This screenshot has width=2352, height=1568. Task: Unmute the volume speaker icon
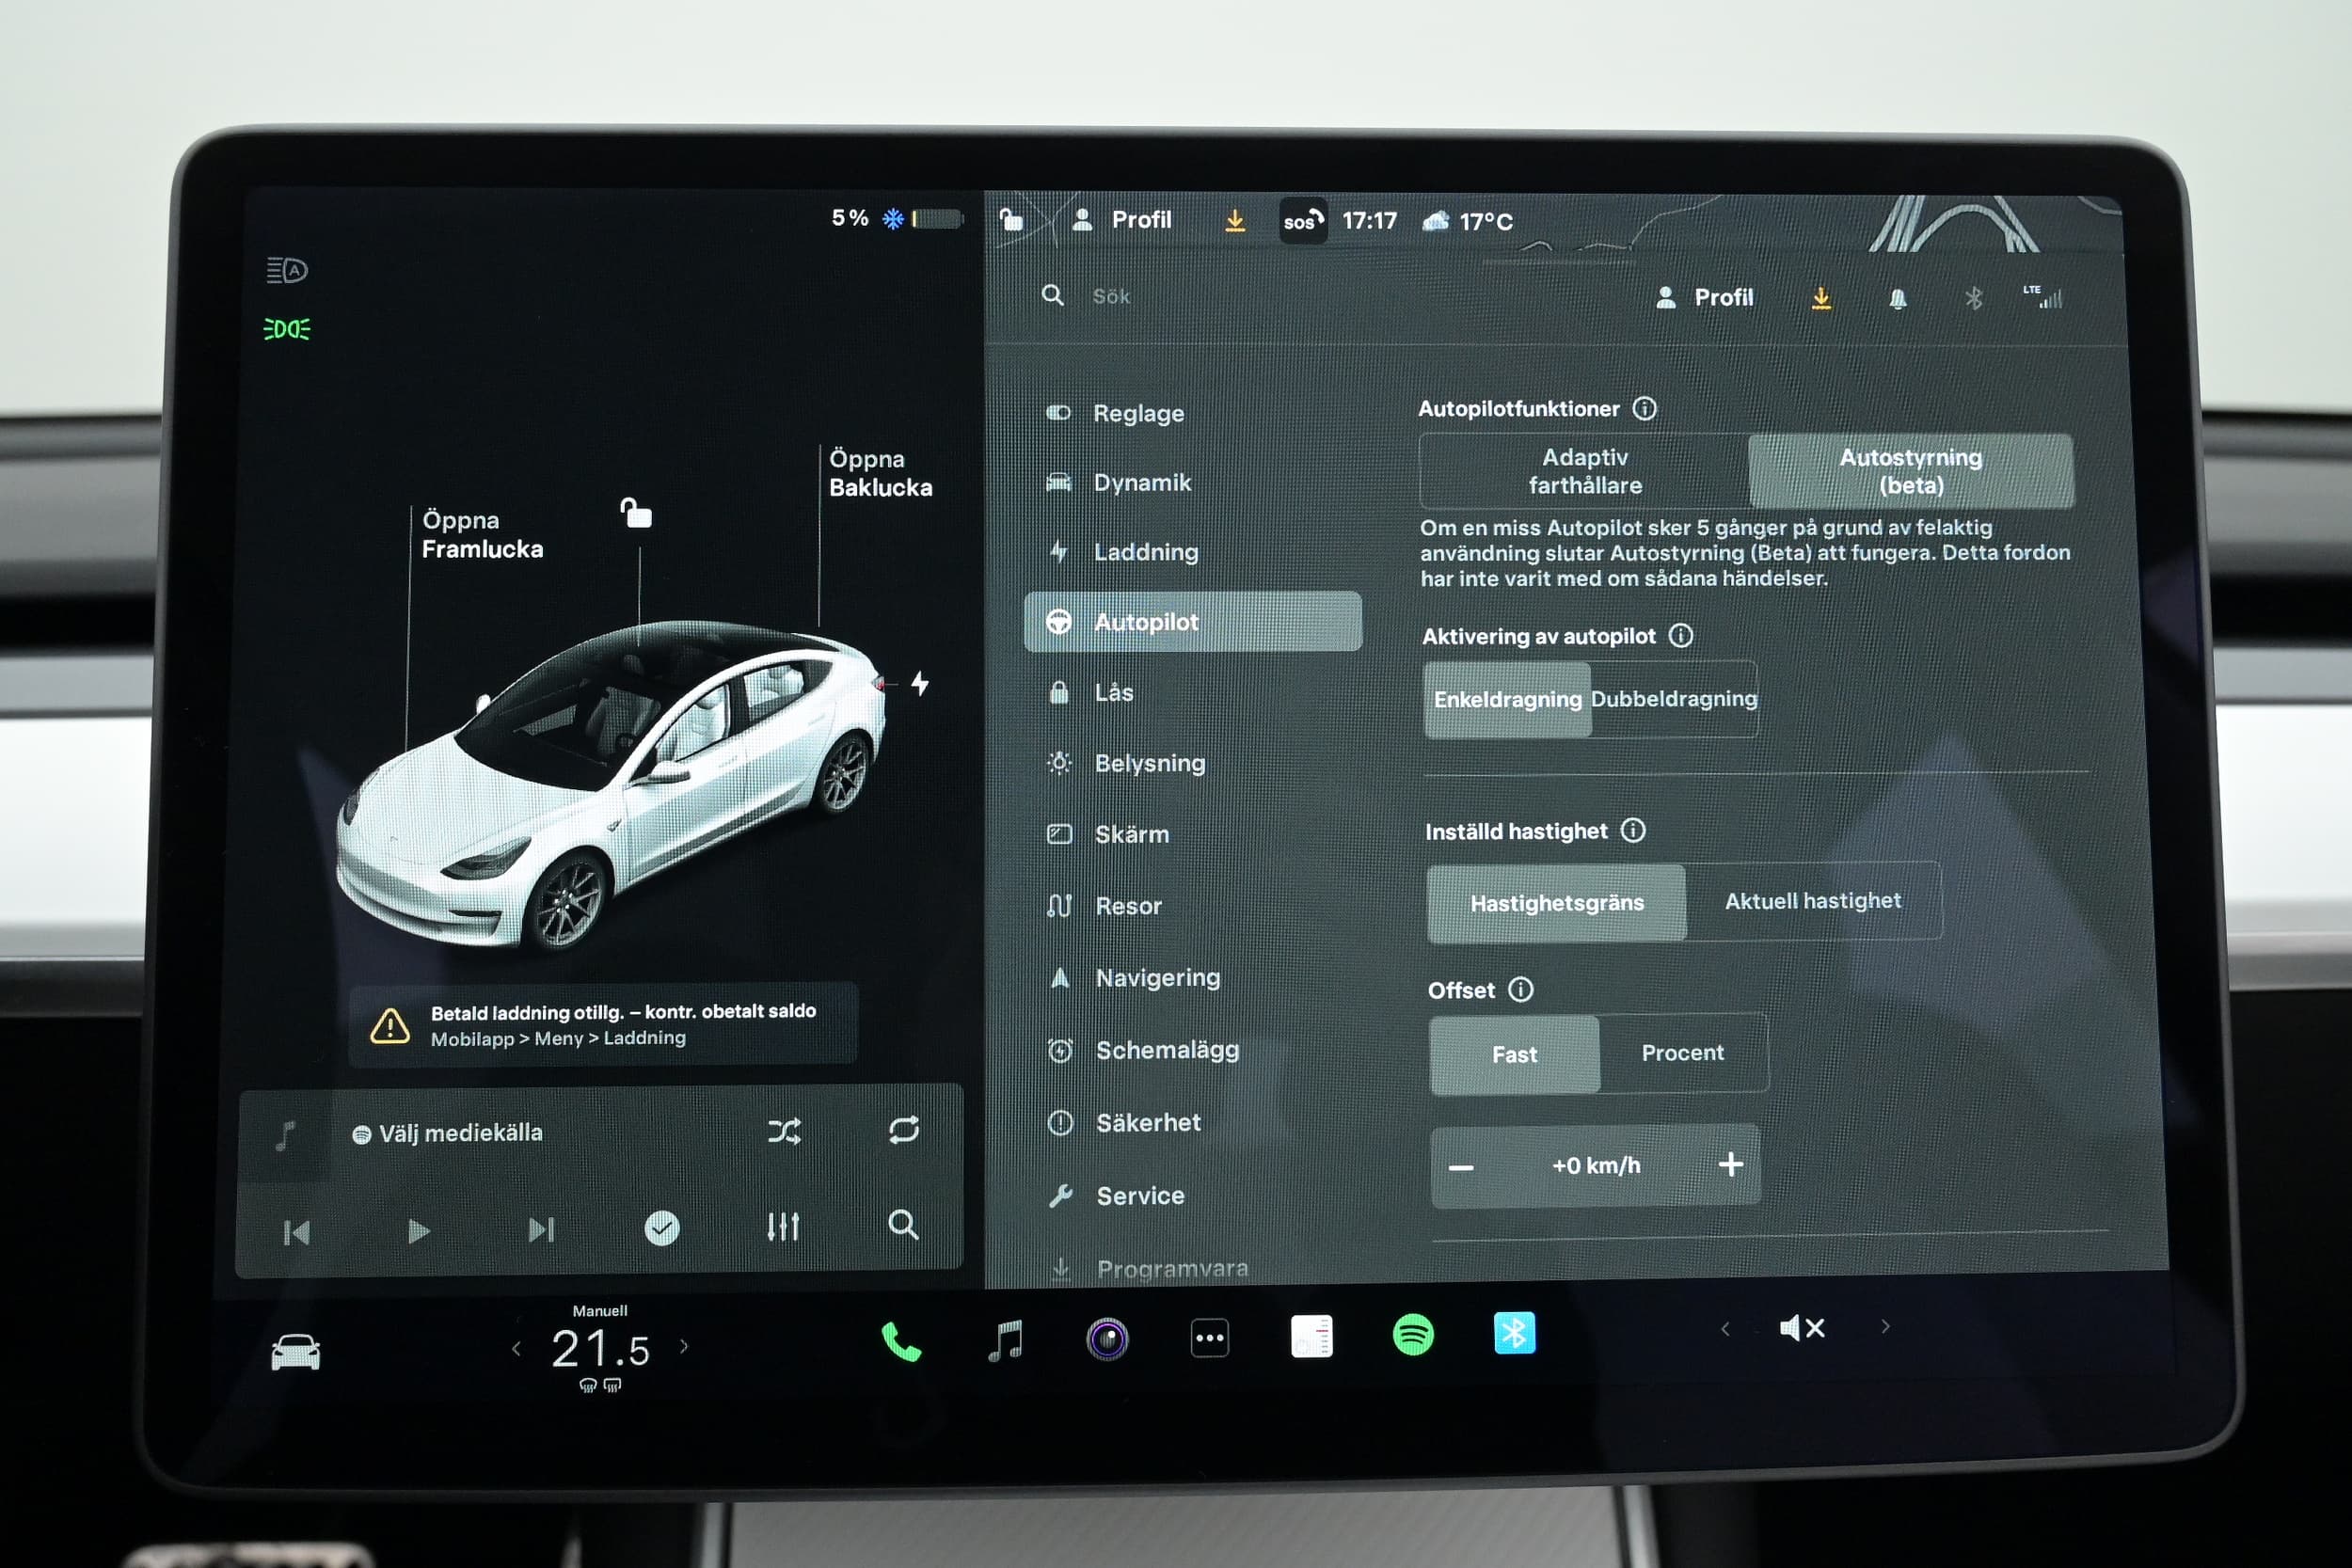point(1802,1328)
